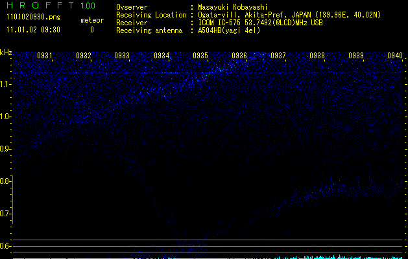The image size is (408, 259).
Task: Click the 0.9 kHz axis label
Action: click(5, 149)
